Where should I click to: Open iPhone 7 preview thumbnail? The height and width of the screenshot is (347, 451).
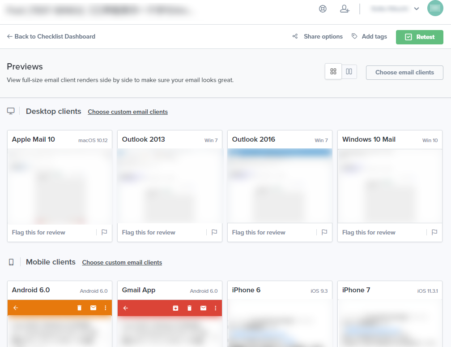(x=390, y=323)
